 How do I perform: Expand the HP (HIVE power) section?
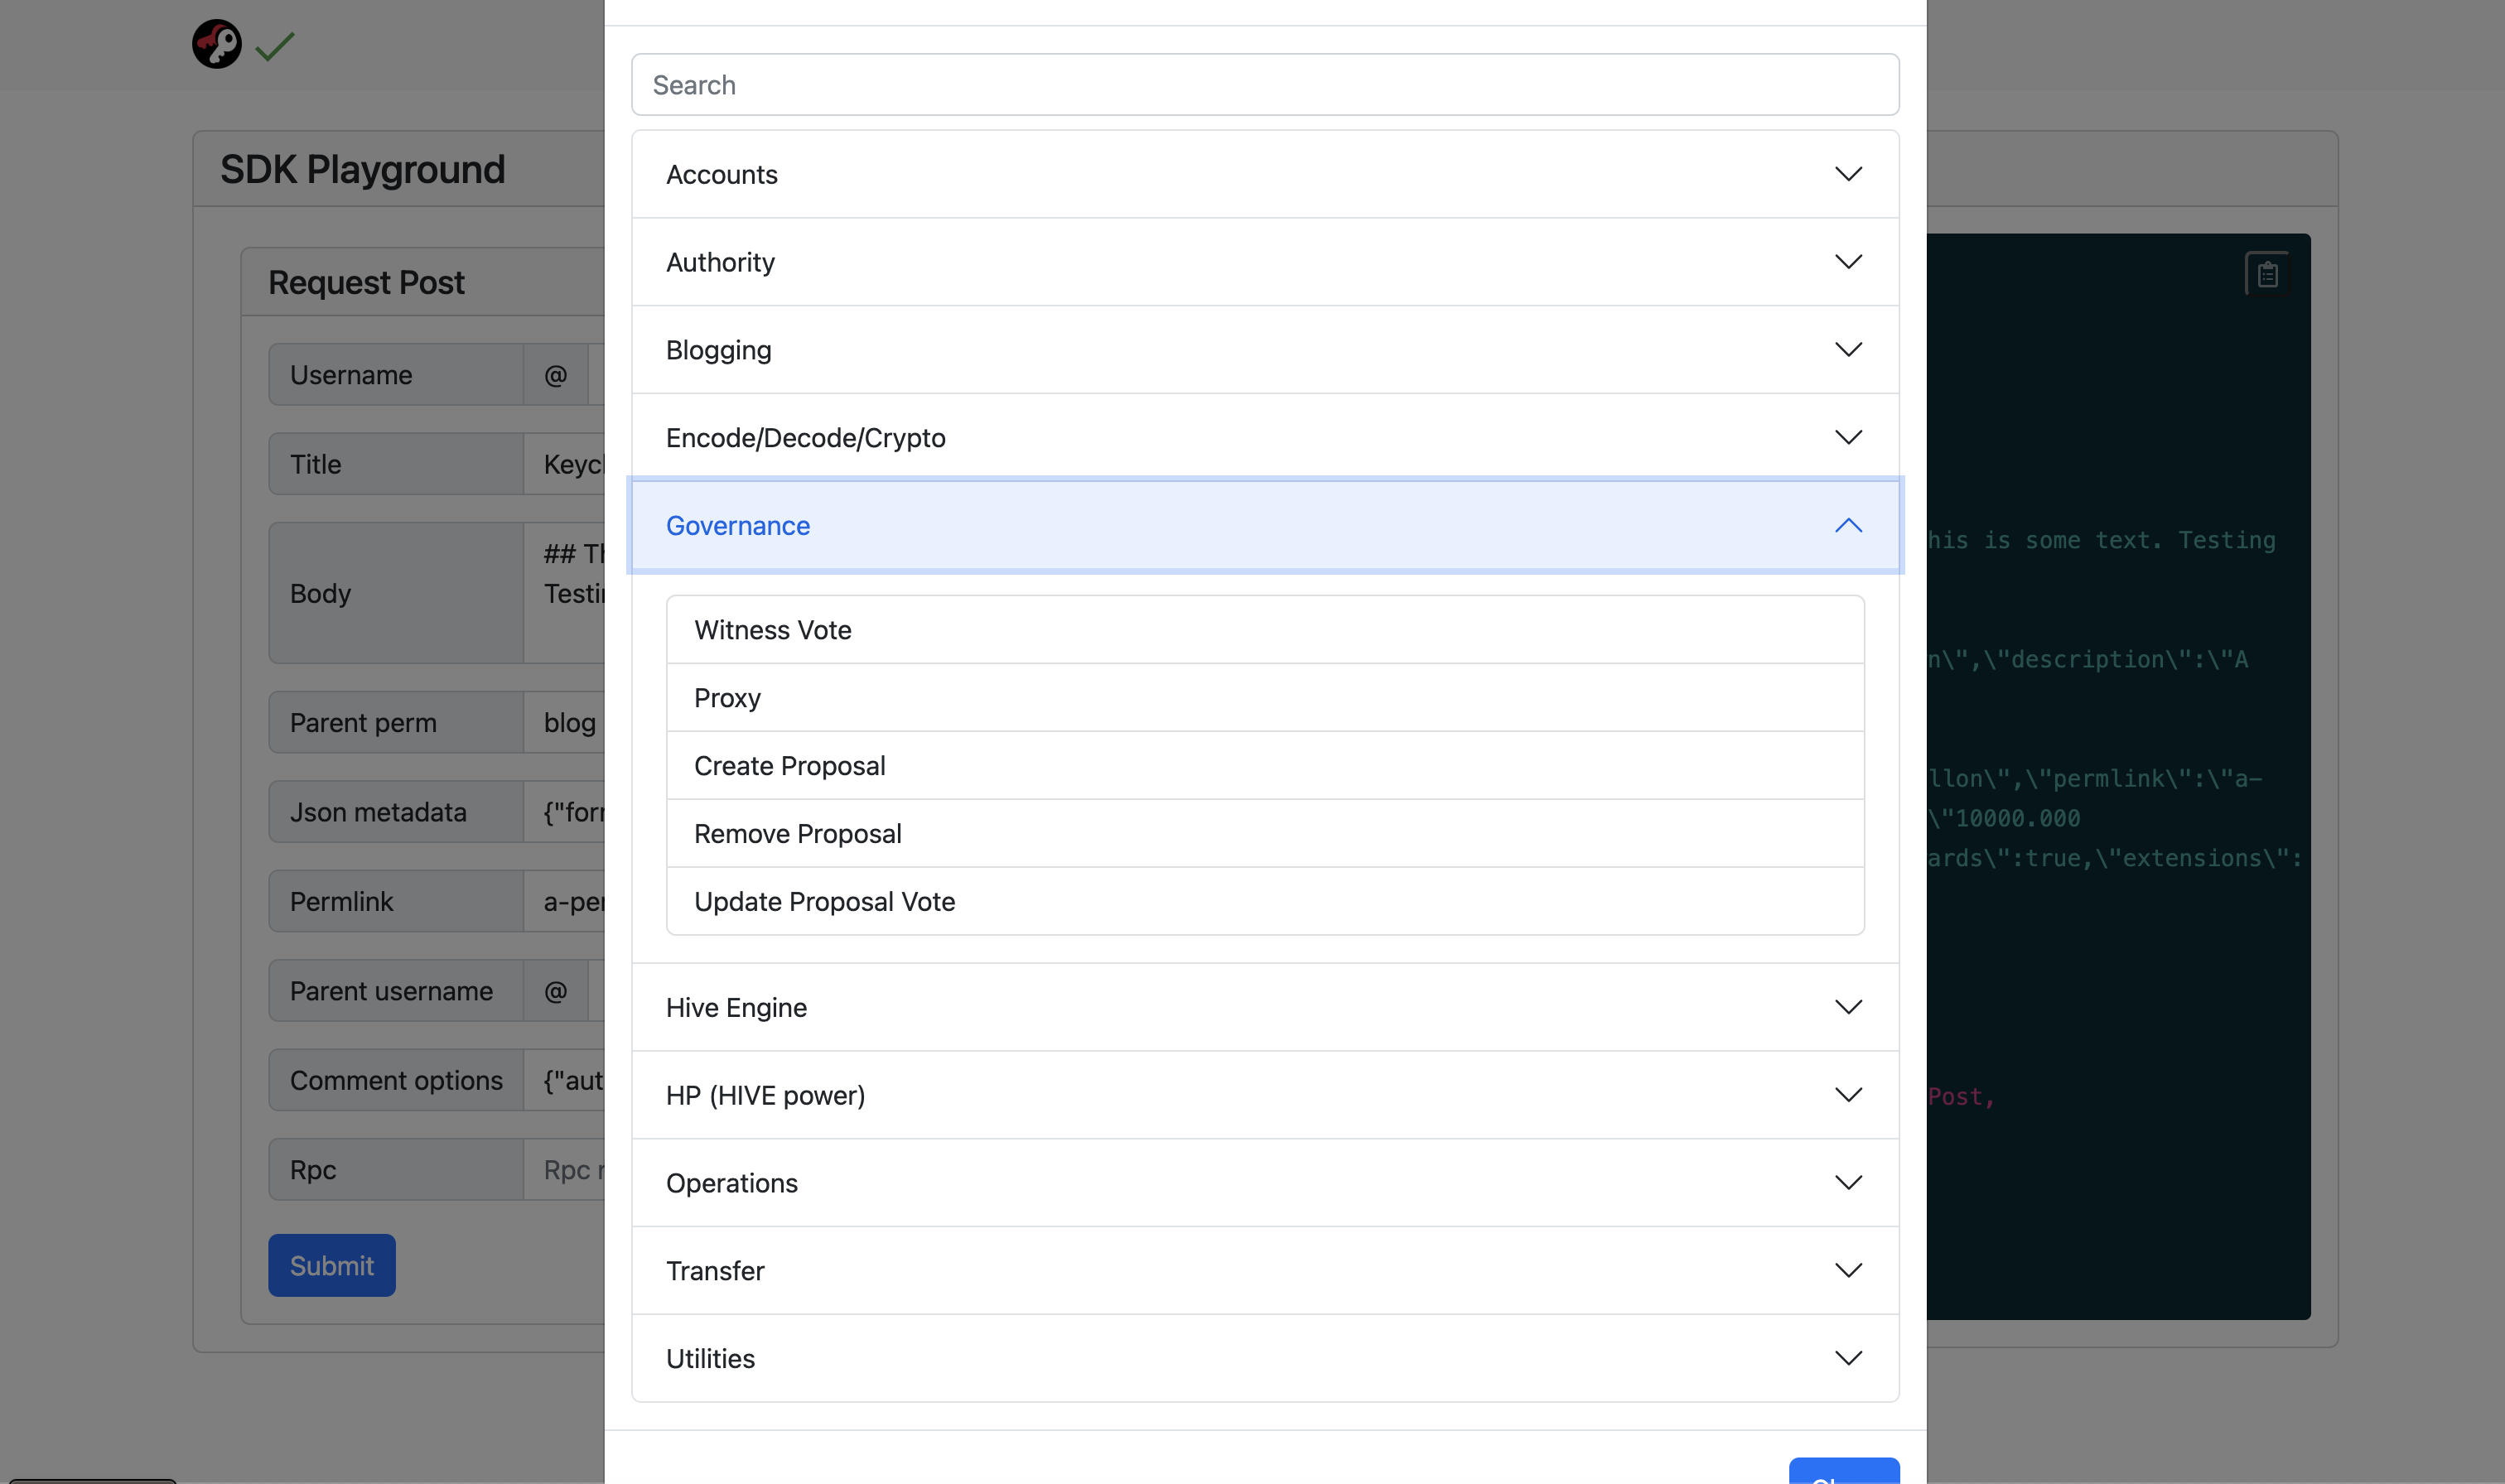tap(1265, 1095)
